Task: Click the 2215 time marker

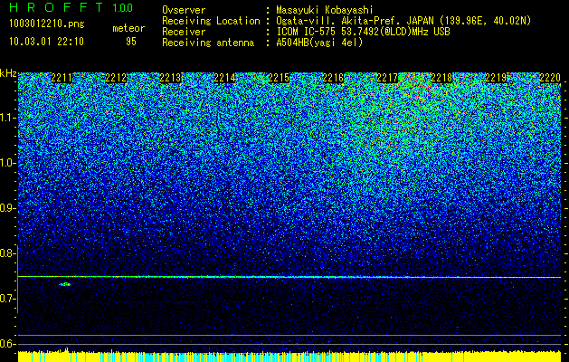Action: tap(279, 77)
